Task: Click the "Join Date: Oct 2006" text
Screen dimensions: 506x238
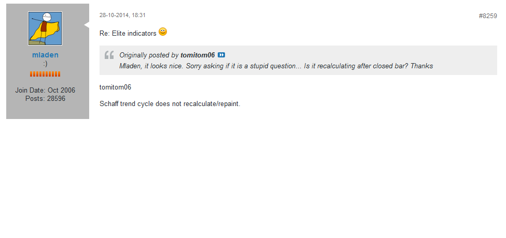Action: point(45,90)
